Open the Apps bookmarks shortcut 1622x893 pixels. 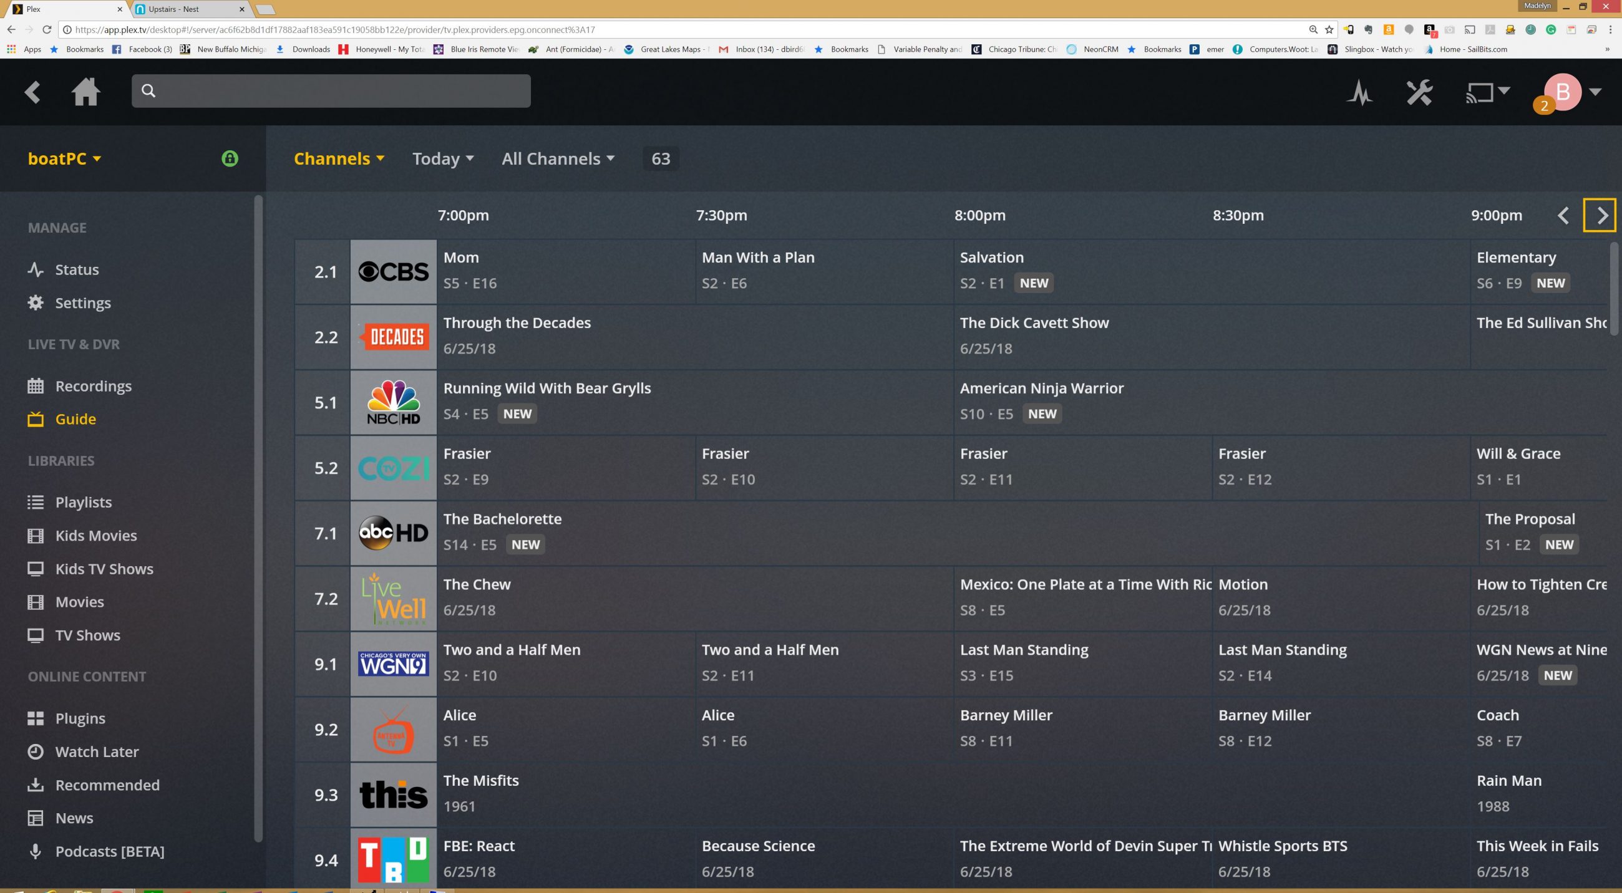(x=24, y=49)
